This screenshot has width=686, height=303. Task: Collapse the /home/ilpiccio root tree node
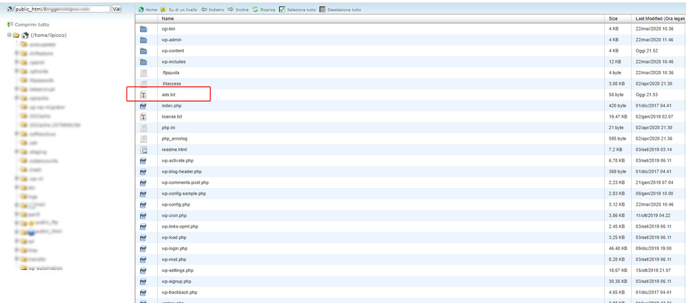(x=10, y=36)
